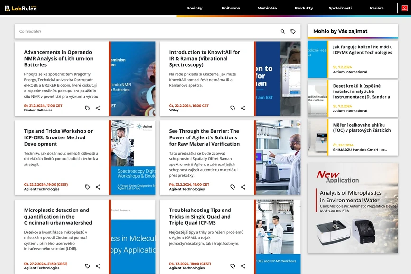Open tag filter icon in search bar
The width and height of the screenshot is (411, 274).
293,31
